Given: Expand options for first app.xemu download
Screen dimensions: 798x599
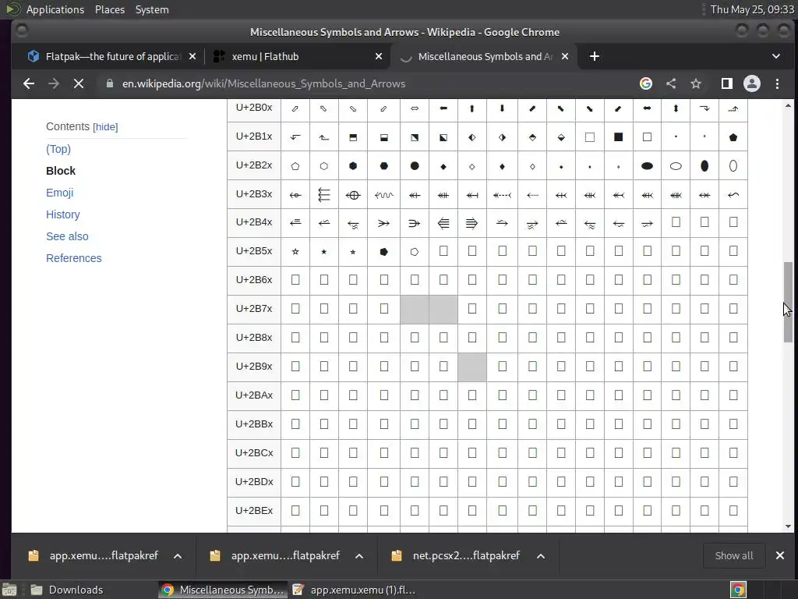Looking at the screenshot, I should pos(178,555).
